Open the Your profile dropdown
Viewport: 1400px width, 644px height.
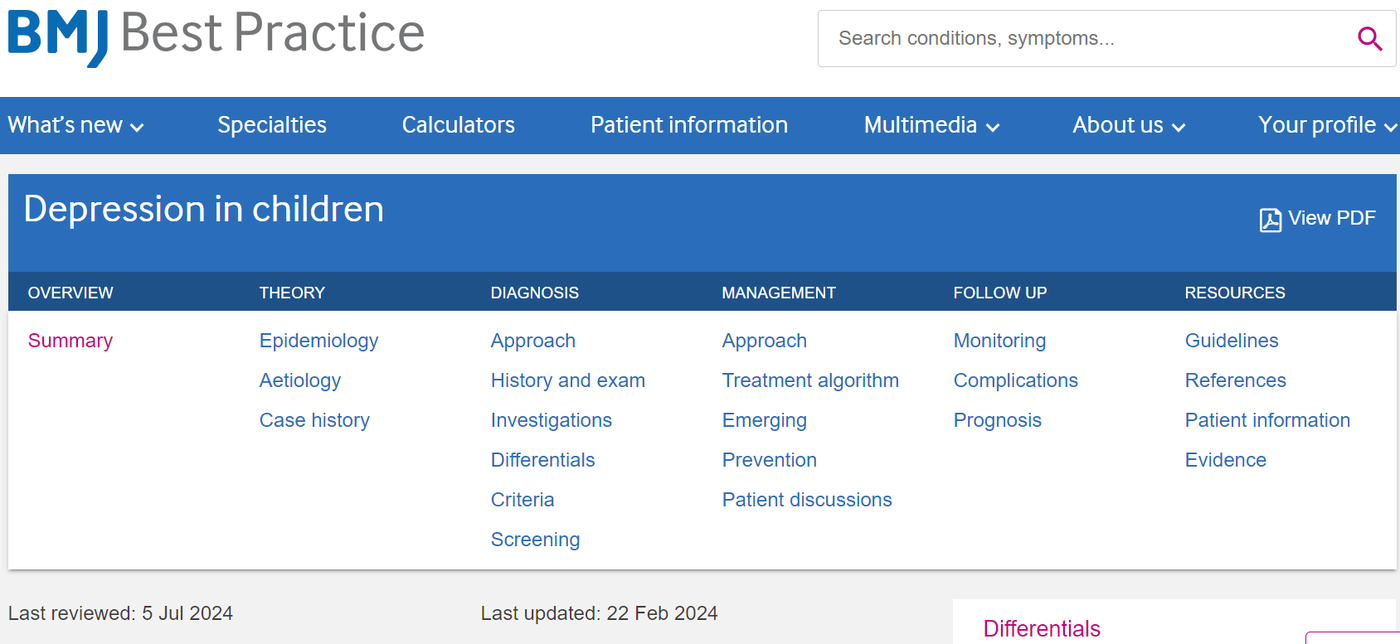pos(1327,125)
